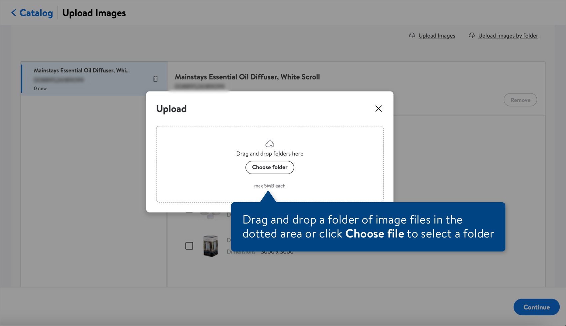Click the Choose folder button
Screen dimensions: 566x326
click(270, 167)
